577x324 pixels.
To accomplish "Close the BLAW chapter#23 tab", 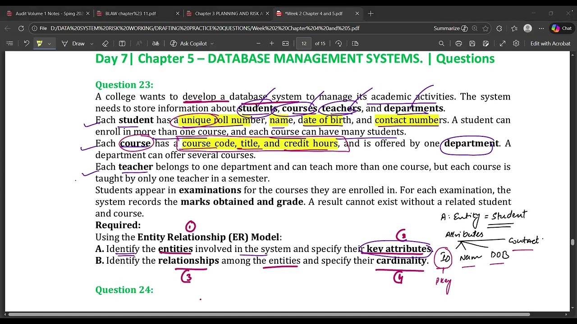I will coord(178,13).
